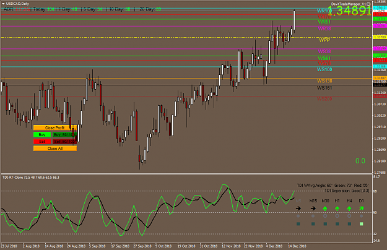The image size is (387, 250).
Task: Click the Sell 50/100 button
Action: pyautogui.click(x=64, y=142)
